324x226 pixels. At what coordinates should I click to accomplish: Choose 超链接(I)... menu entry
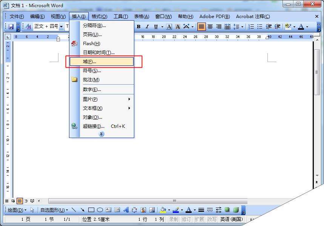[101, 126]
